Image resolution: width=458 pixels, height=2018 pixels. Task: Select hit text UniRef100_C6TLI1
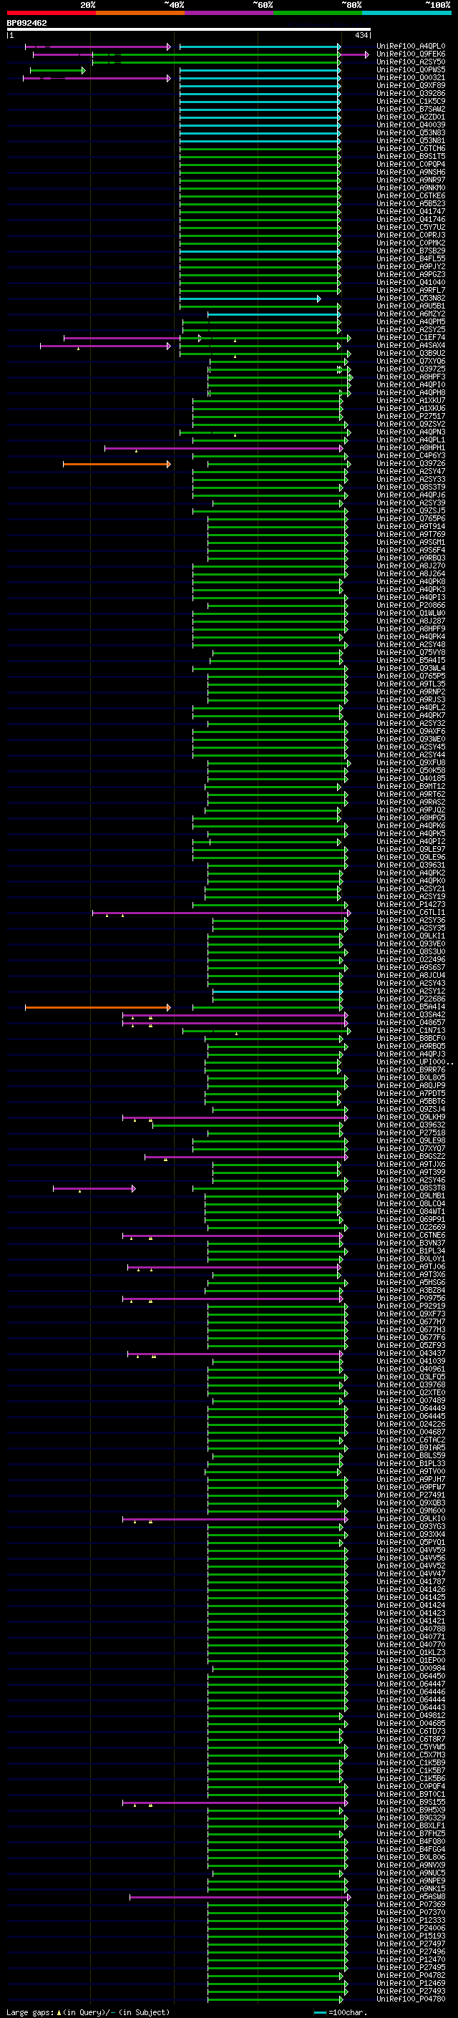[x=411, y=913]
